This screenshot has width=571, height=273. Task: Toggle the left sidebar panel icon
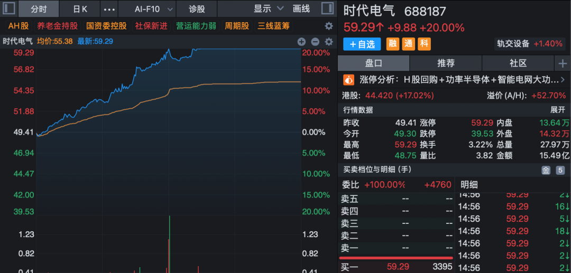tap(9, 9)
